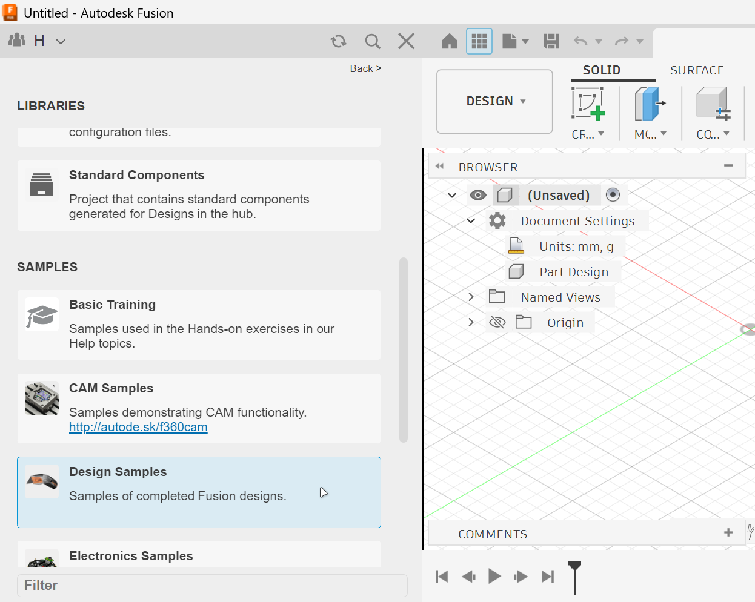
Task: Click the Back > link
Action: click(366, 68)
